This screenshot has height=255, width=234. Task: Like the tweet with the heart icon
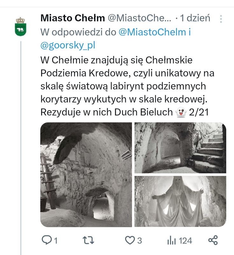(130, 240)
